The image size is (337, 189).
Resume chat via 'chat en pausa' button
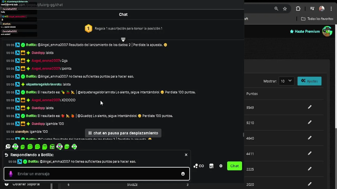coord(123,133)
